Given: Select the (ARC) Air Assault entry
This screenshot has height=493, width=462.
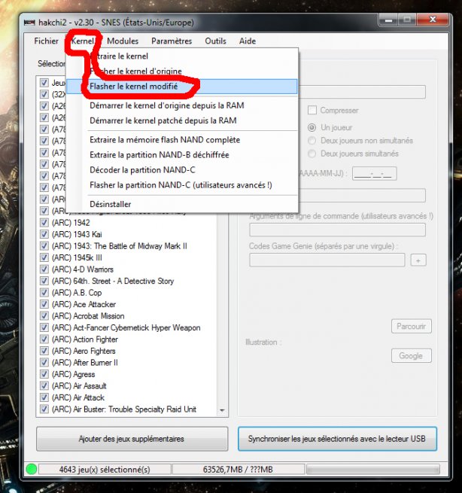Looking at the screenshot, I should tap(79, 386).
